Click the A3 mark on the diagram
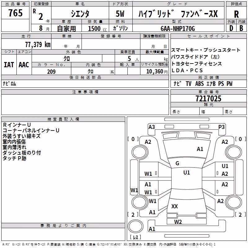 click(x=152, y=127)
